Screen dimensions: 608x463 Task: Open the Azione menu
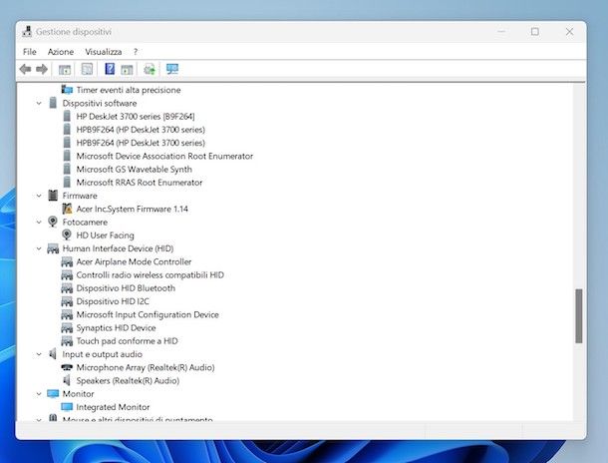(x=61, y=52)
